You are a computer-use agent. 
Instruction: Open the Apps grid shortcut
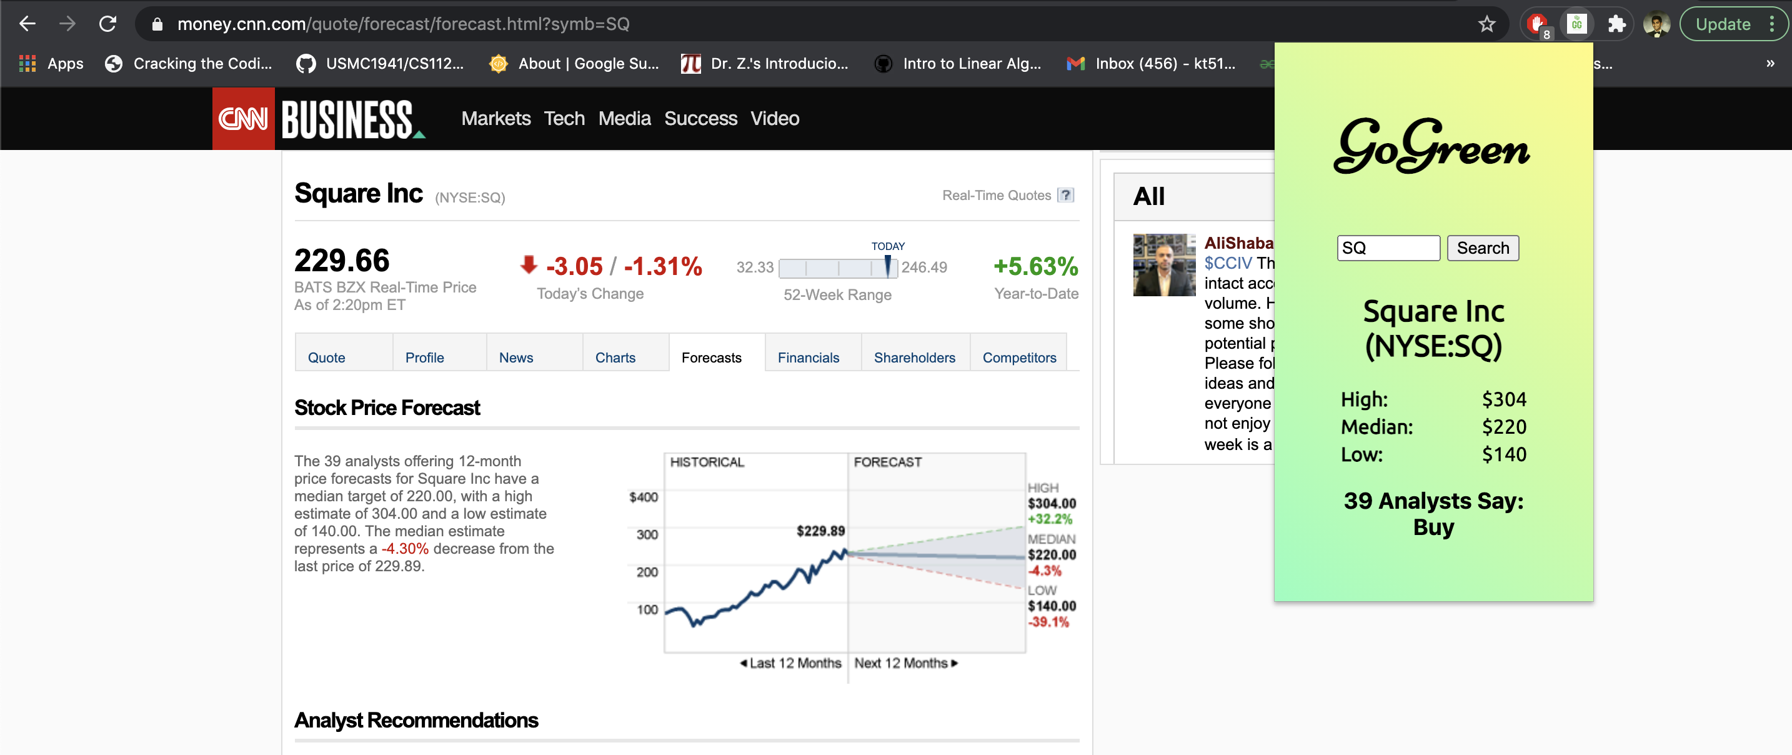coord(28,63)
